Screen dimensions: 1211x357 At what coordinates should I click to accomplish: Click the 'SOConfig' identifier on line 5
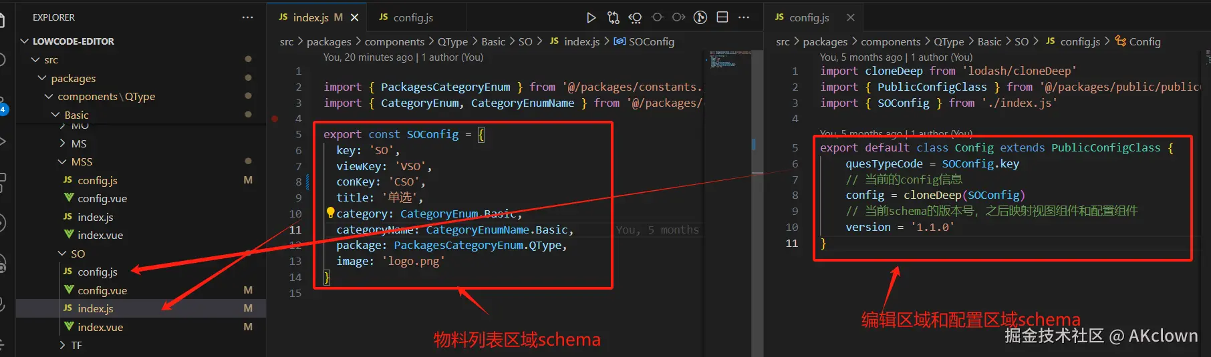click(432, 134)
